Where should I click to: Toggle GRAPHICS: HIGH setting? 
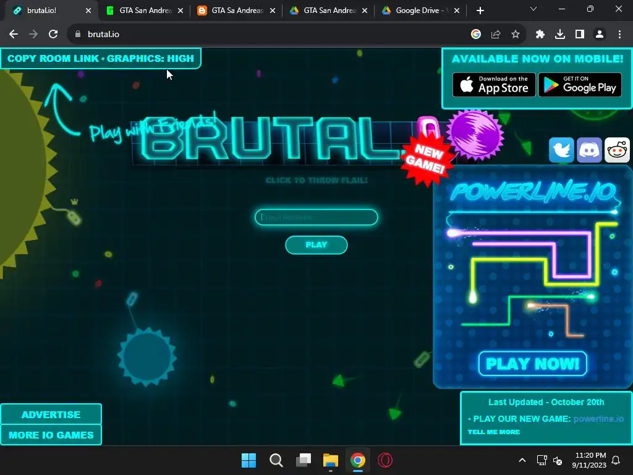click(x=151, y=59)
